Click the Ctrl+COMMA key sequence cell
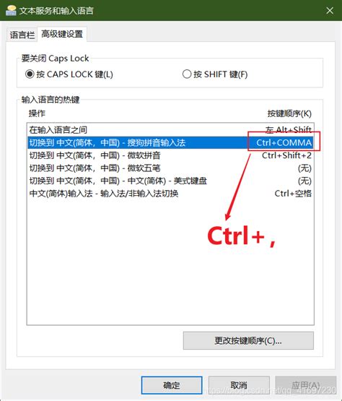Viewport: 342px width, 401px height. (284, 142)
